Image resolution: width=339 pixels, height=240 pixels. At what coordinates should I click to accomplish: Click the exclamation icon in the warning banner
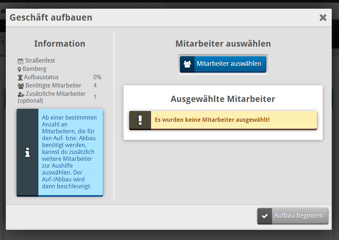pos(140,120)
